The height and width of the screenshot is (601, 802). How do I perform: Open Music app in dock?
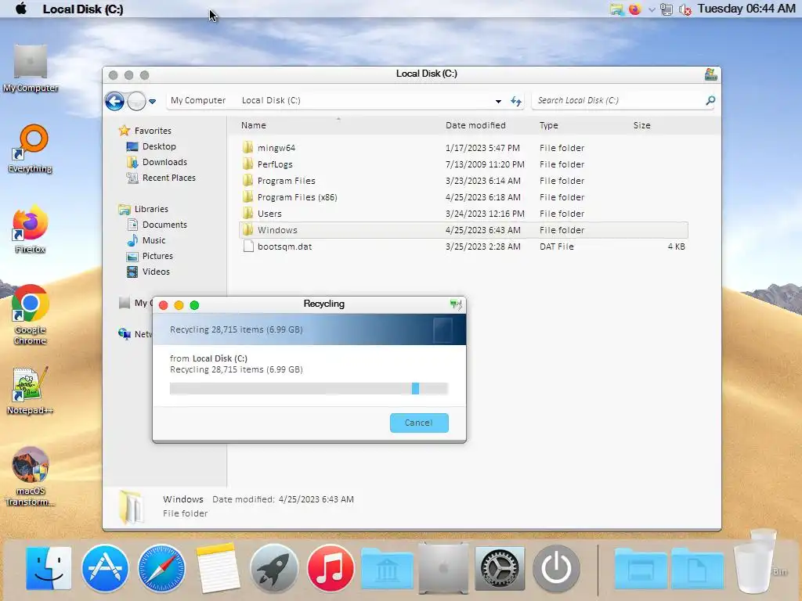click(331, 568)
